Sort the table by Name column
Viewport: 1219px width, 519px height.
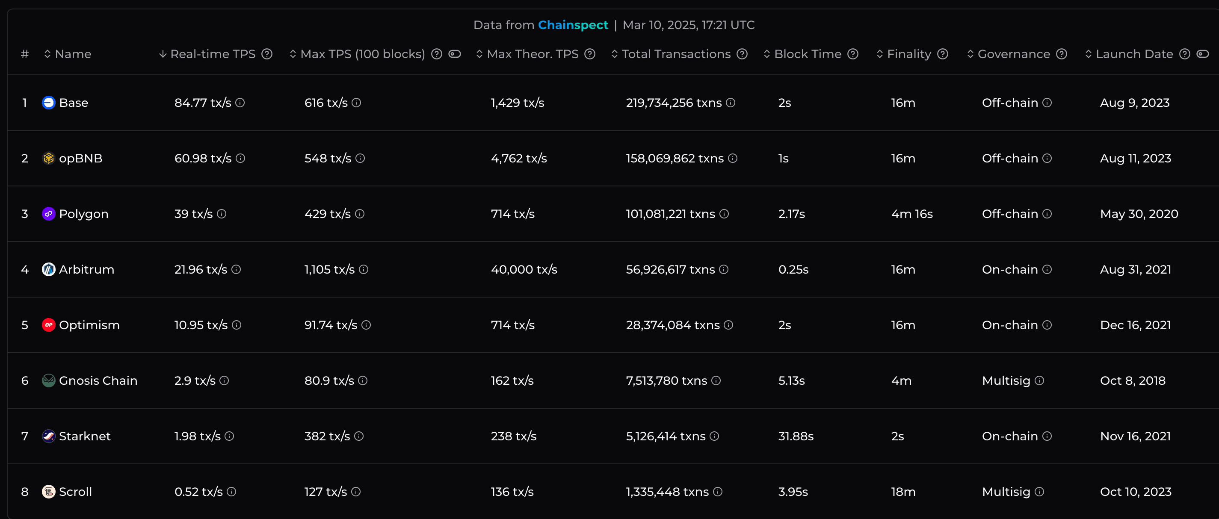tap(72, 54)
